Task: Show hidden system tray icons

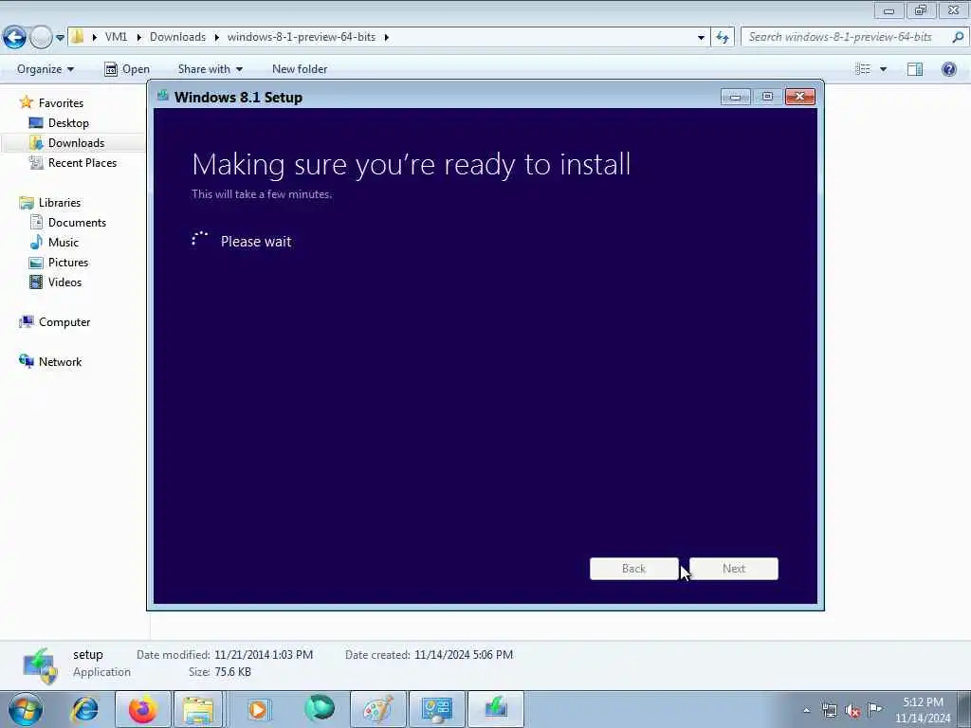Action: 806,710
